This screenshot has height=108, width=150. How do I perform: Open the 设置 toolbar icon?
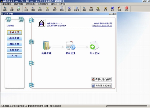(x=12, y=9)
